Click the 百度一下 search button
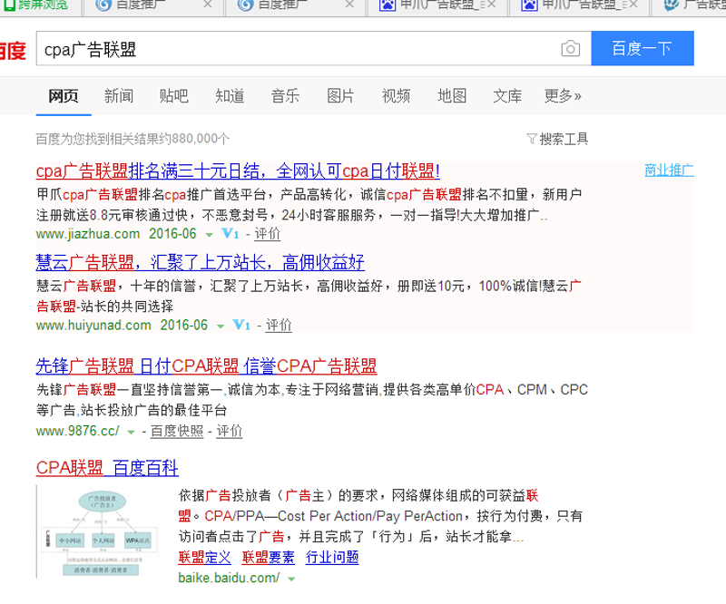726x604 pixels. click(643, 48)
